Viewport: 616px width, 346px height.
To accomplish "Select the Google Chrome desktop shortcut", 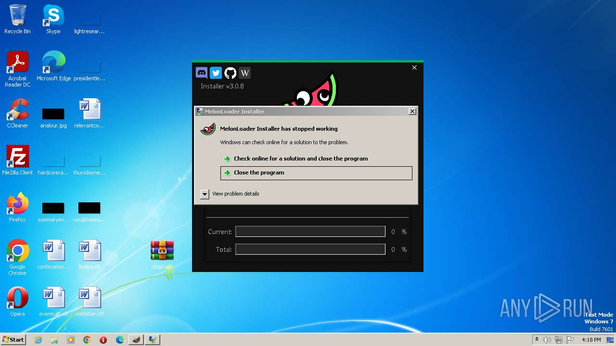I will pos(17,258).
